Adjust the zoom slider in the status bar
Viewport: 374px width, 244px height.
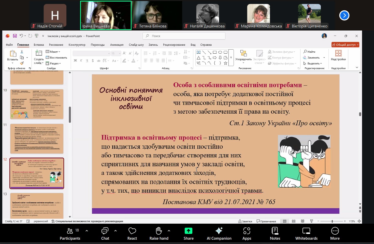click(332, 221)
